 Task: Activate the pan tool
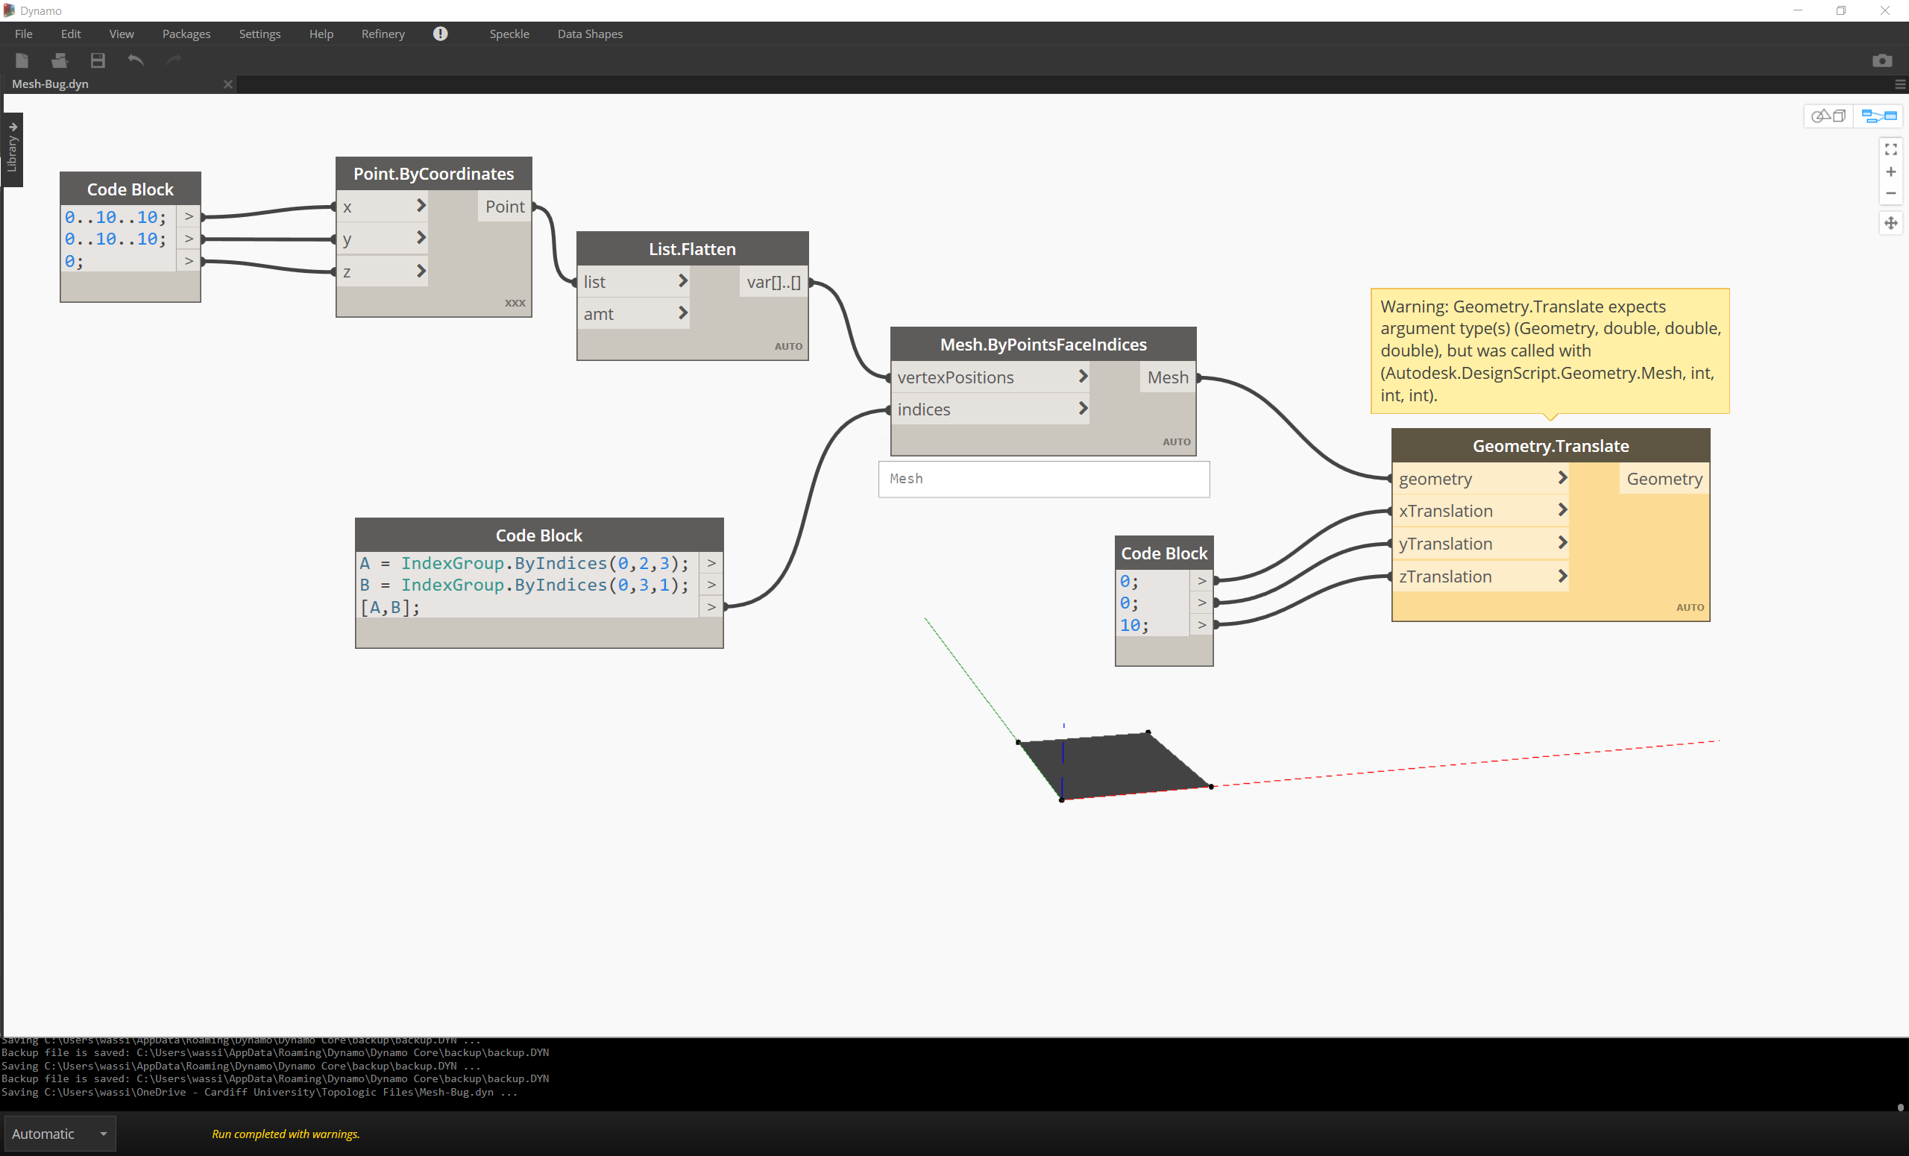[1890, 223]
